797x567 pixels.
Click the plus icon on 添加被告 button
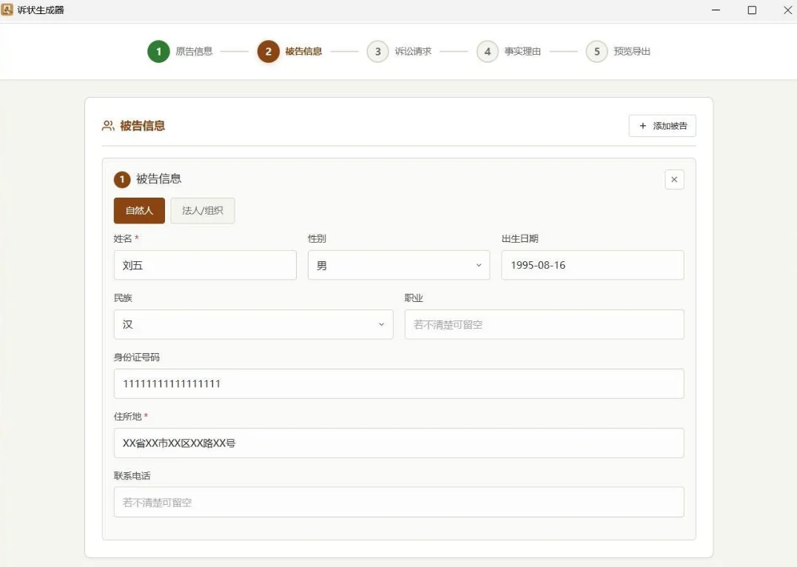642,126
